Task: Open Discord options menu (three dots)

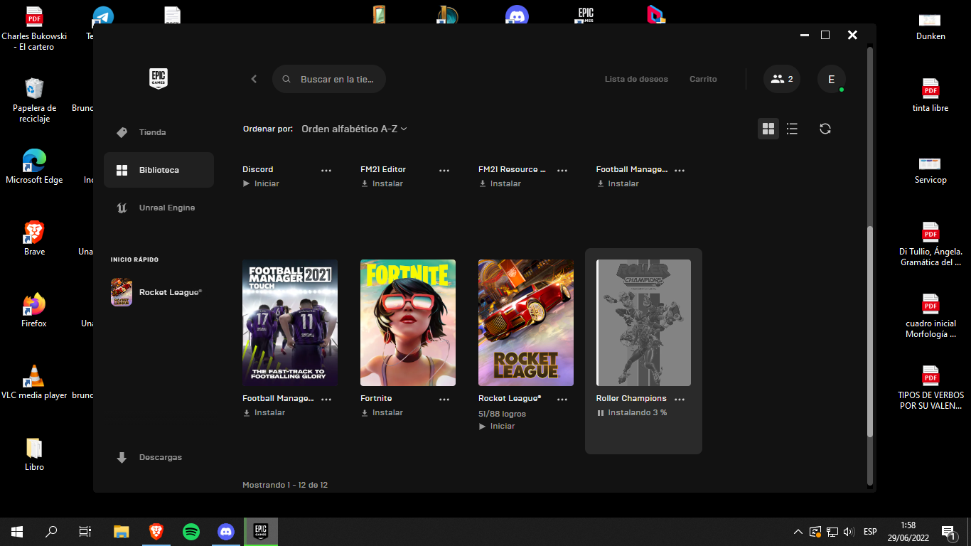Action: tap(326, 170)
